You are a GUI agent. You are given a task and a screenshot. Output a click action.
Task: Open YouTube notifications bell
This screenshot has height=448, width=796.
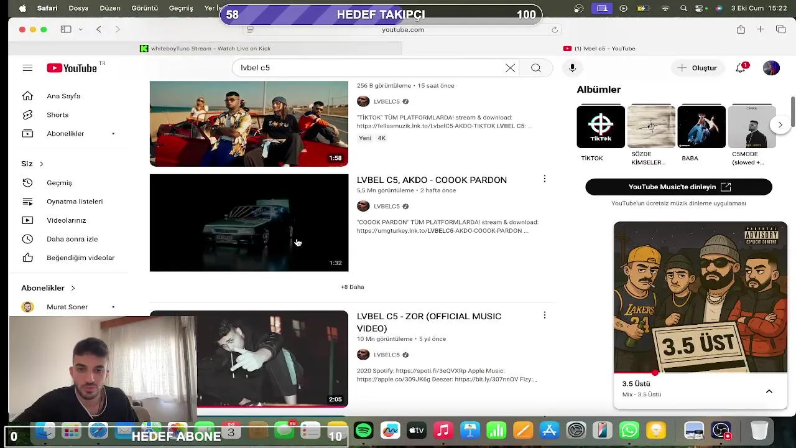click(x=741, y=68)
